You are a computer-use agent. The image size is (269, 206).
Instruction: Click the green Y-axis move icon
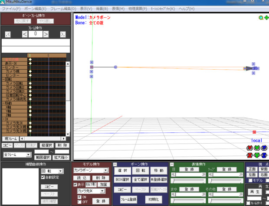pos(257,155)
